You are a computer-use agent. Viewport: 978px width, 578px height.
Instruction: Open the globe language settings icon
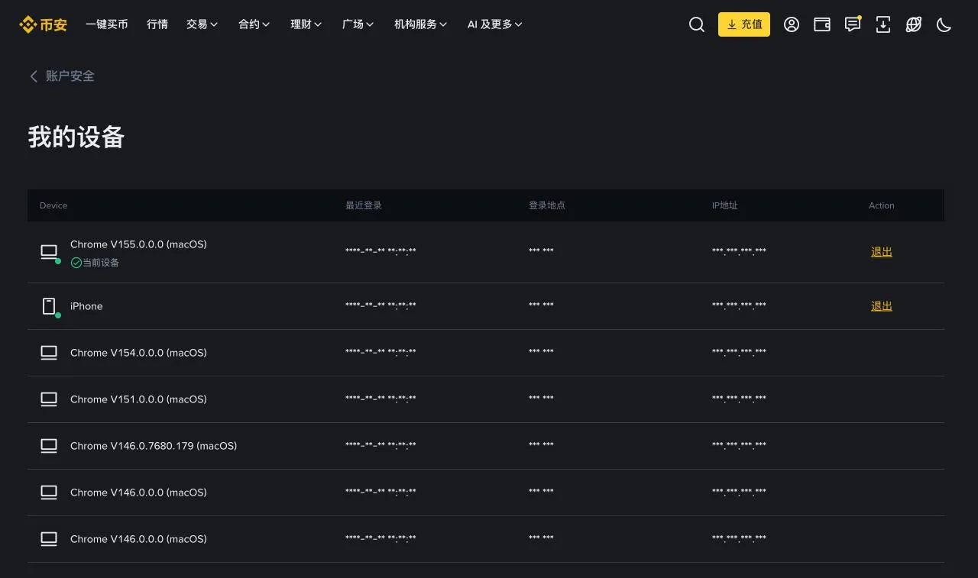(x=914, y=24)
